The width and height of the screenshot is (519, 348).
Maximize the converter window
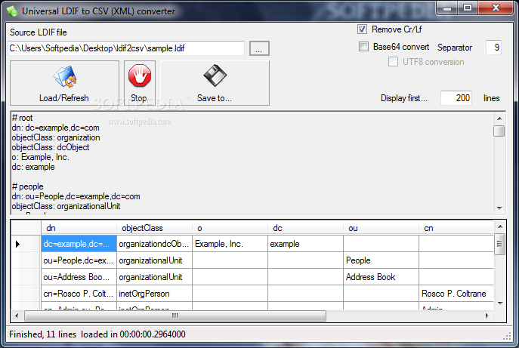click(x=468, y=8)
